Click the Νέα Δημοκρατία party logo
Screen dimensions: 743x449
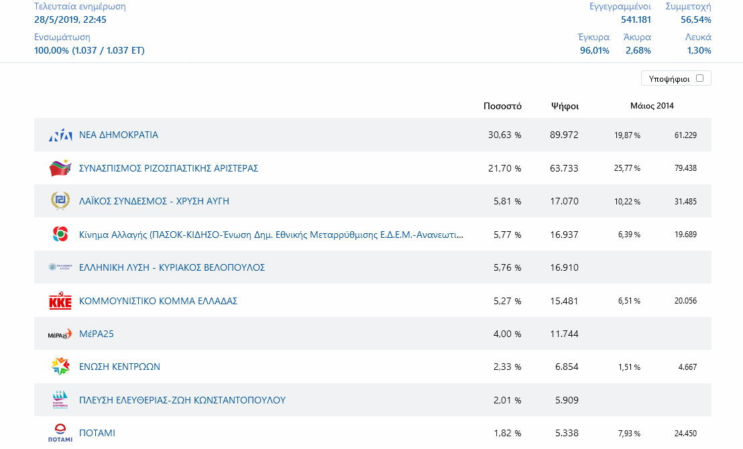60,135
